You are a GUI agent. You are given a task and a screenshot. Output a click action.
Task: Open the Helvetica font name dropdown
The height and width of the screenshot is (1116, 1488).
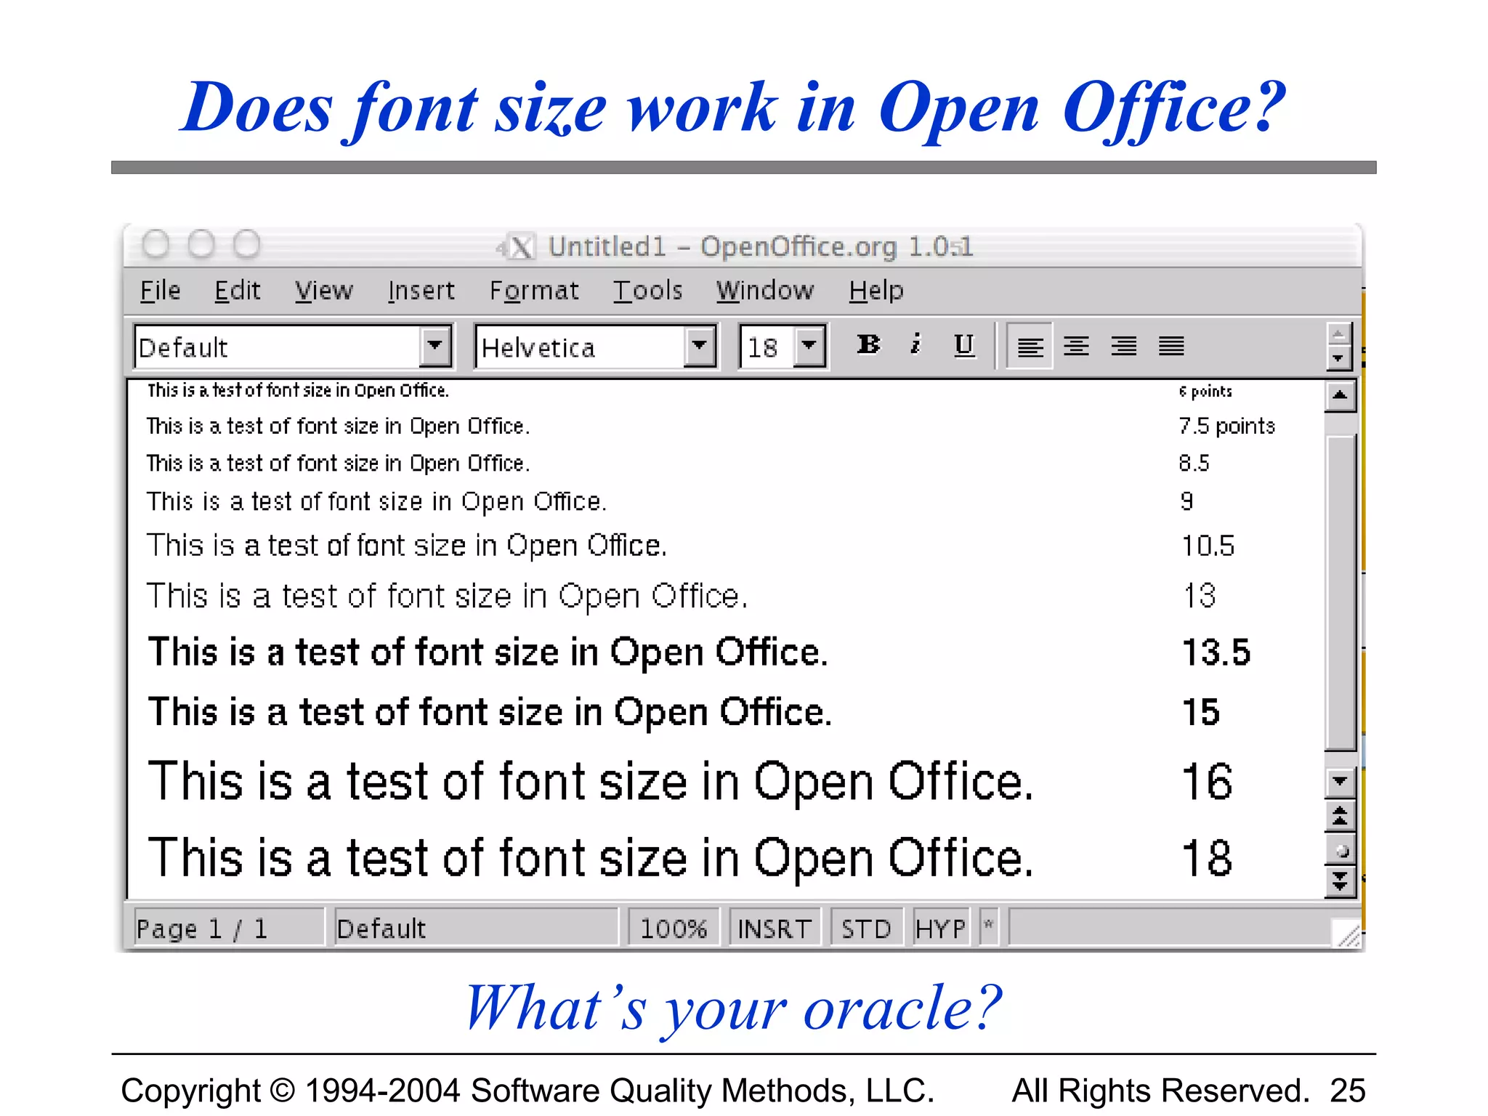700,346
